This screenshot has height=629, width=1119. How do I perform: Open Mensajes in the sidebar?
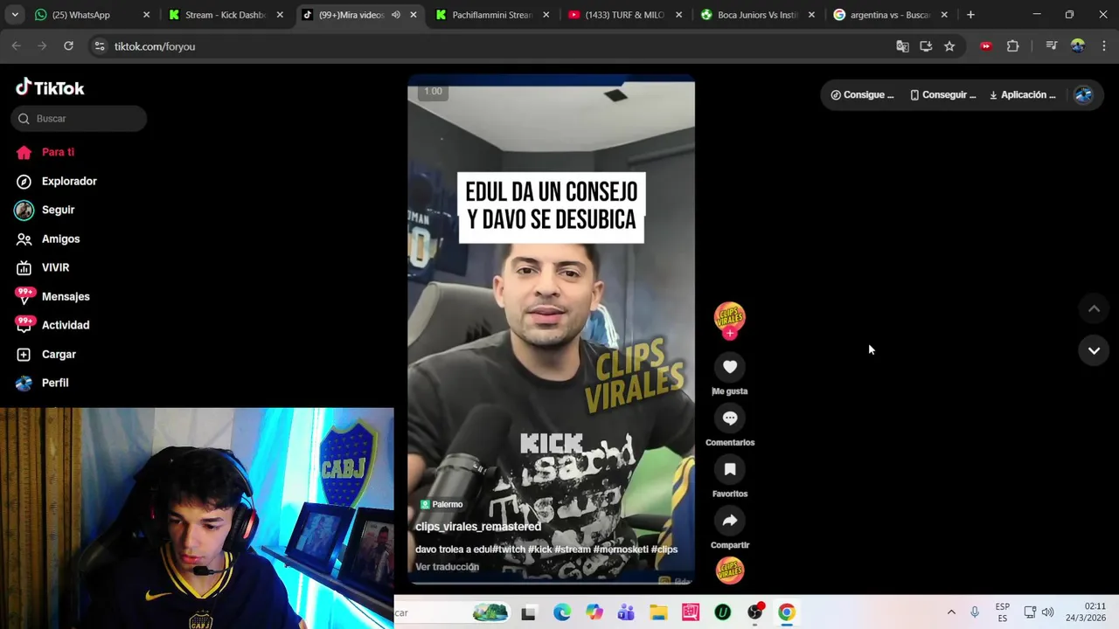pyautogui.click(x=66, y=296)
